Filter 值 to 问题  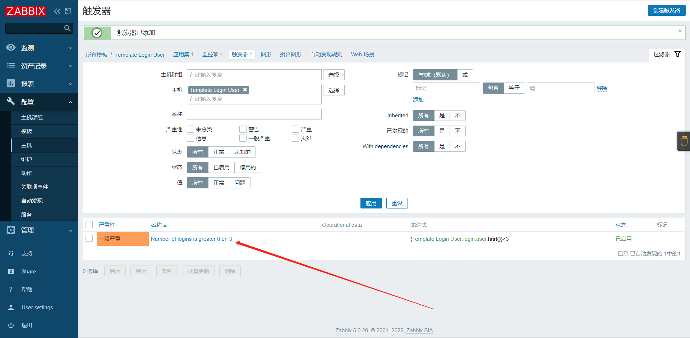pos(240,183)
